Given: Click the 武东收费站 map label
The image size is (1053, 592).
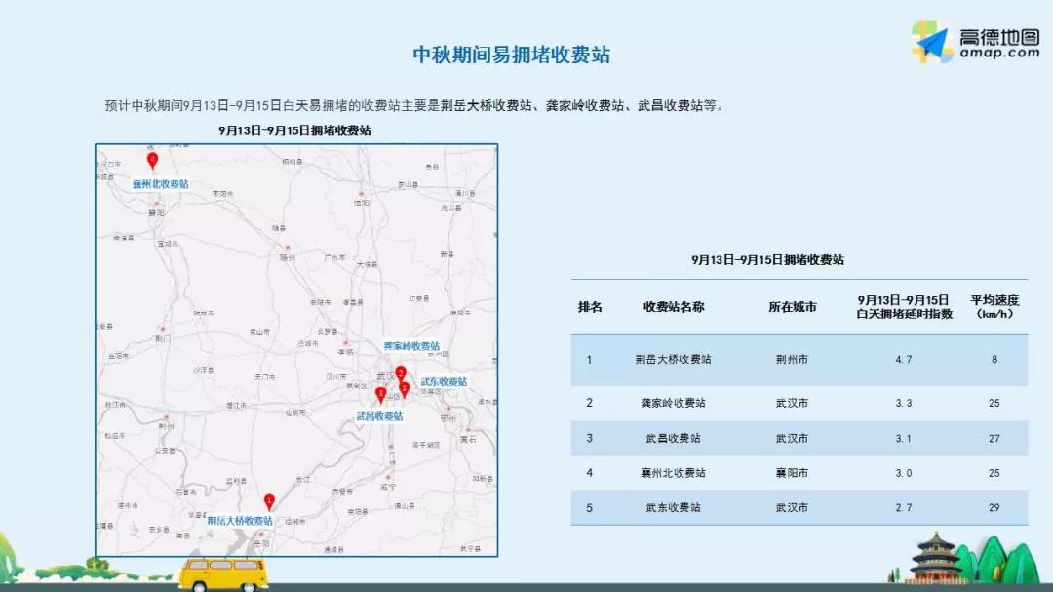Looking at the screenshot, I should pyautogui.click(x=444, y=381).
